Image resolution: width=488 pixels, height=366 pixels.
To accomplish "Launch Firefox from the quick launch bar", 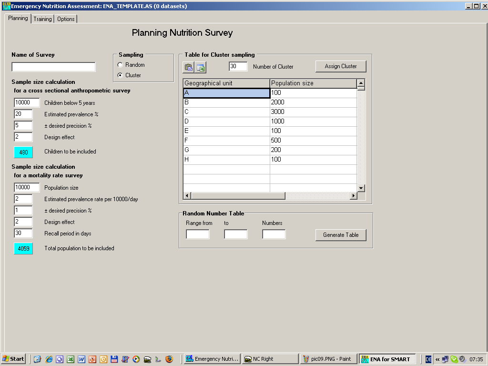I will click(169, 359).
